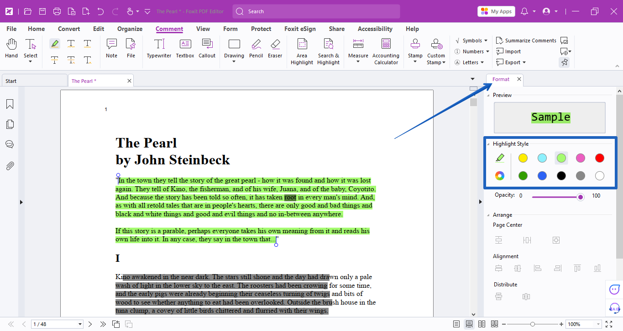Viewport: 623px width, 331px height.
Task: Pick the Replace text markup tool
Action: [x=71, y=60]
